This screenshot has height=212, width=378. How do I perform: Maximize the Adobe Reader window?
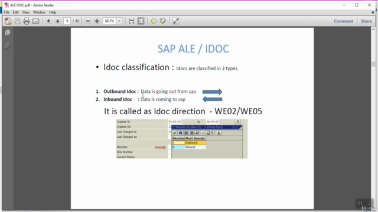click(357, 5)
